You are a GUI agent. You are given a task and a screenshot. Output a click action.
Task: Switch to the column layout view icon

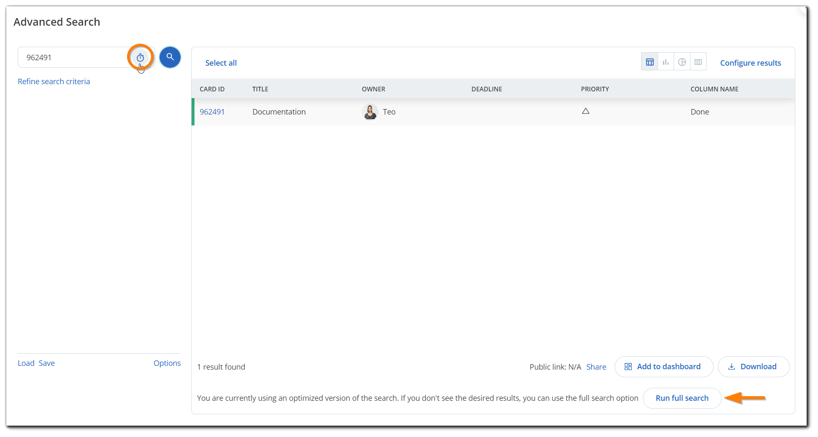(698, 61)
